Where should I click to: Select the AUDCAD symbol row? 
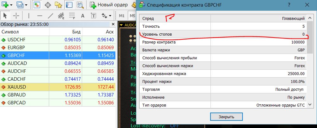58,63
